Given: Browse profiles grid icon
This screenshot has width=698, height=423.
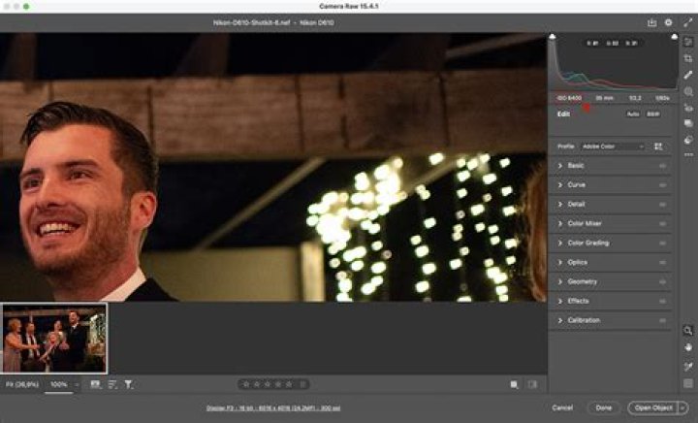Looking at the screenshot, I should pos(659,146).
